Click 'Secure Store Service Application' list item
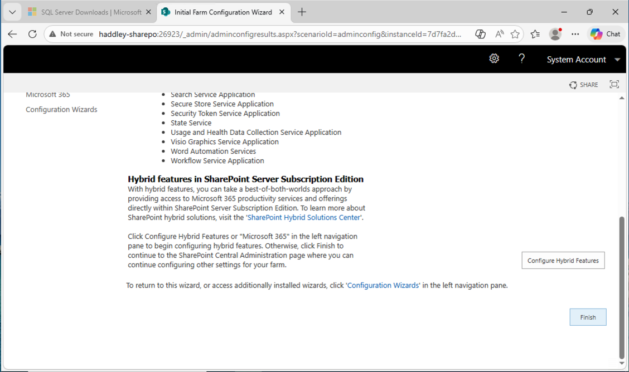The height and width of the screenshot is (372, 629). pos(222,104)
